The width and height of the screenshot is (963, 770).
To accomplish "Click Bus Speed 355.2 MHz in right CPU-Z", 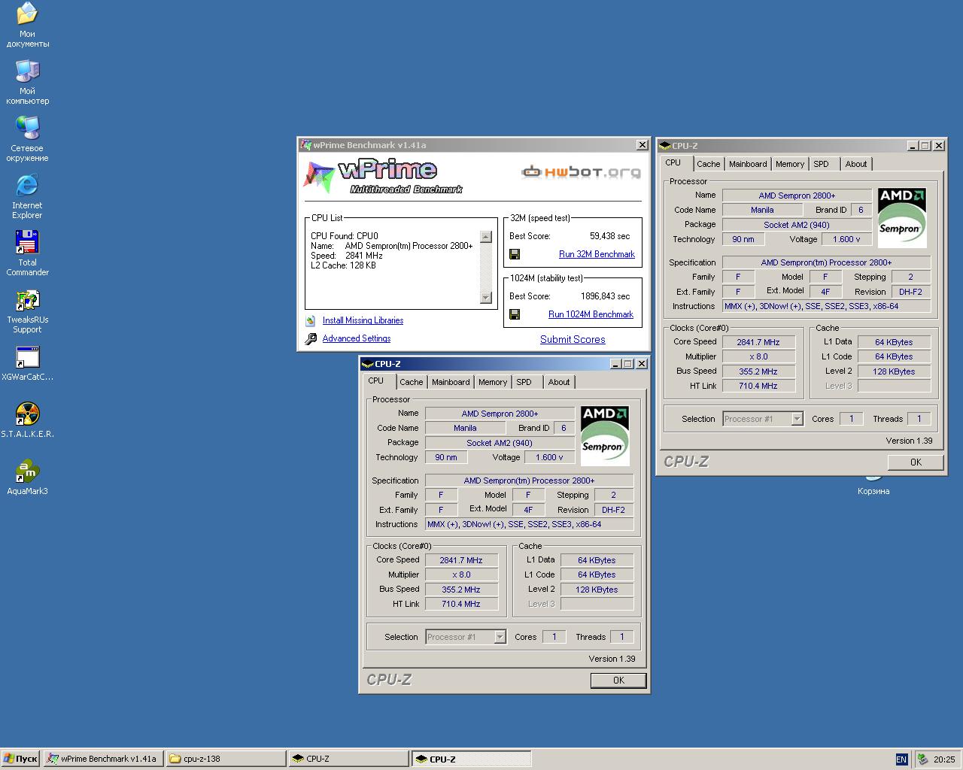I will click(x=758, y=371).
